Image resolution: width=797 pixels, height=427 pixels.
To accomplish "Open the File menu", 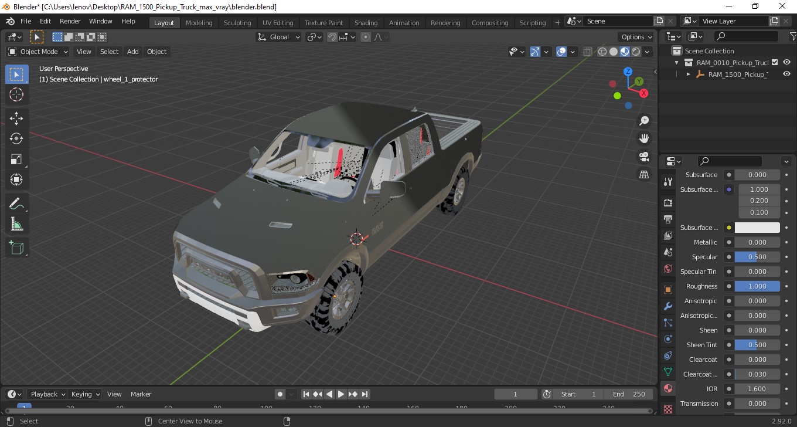I will [x=26, y=21].
